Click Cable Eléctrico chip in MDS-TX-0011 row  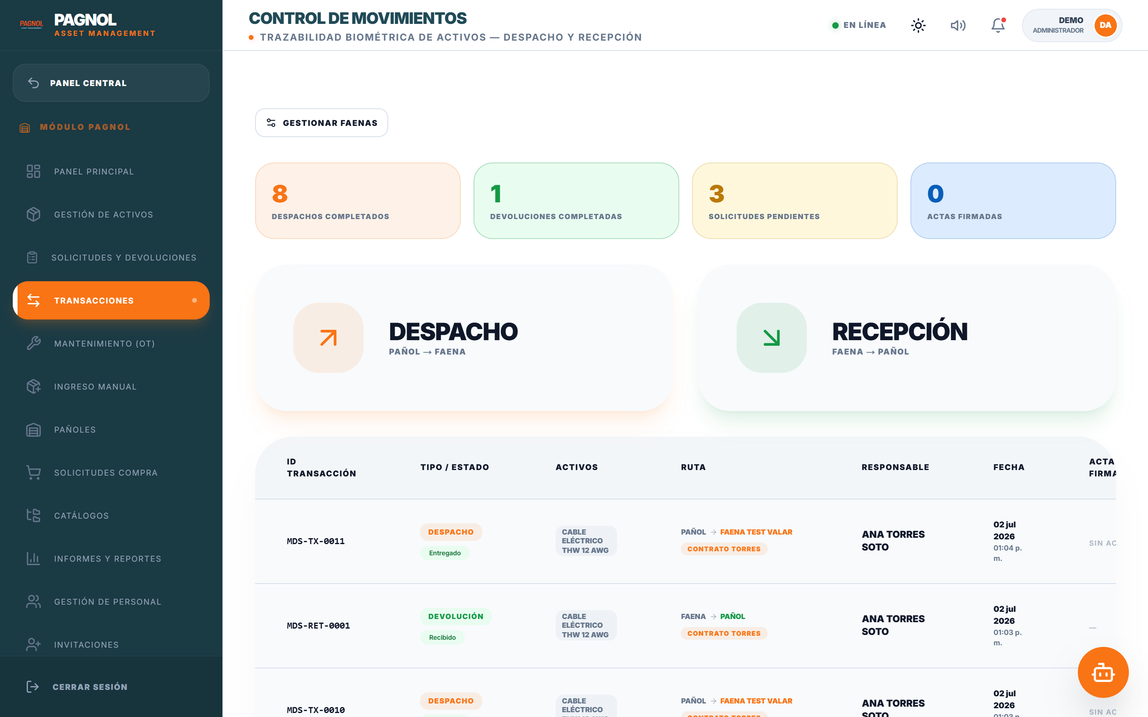click(586, 541)
